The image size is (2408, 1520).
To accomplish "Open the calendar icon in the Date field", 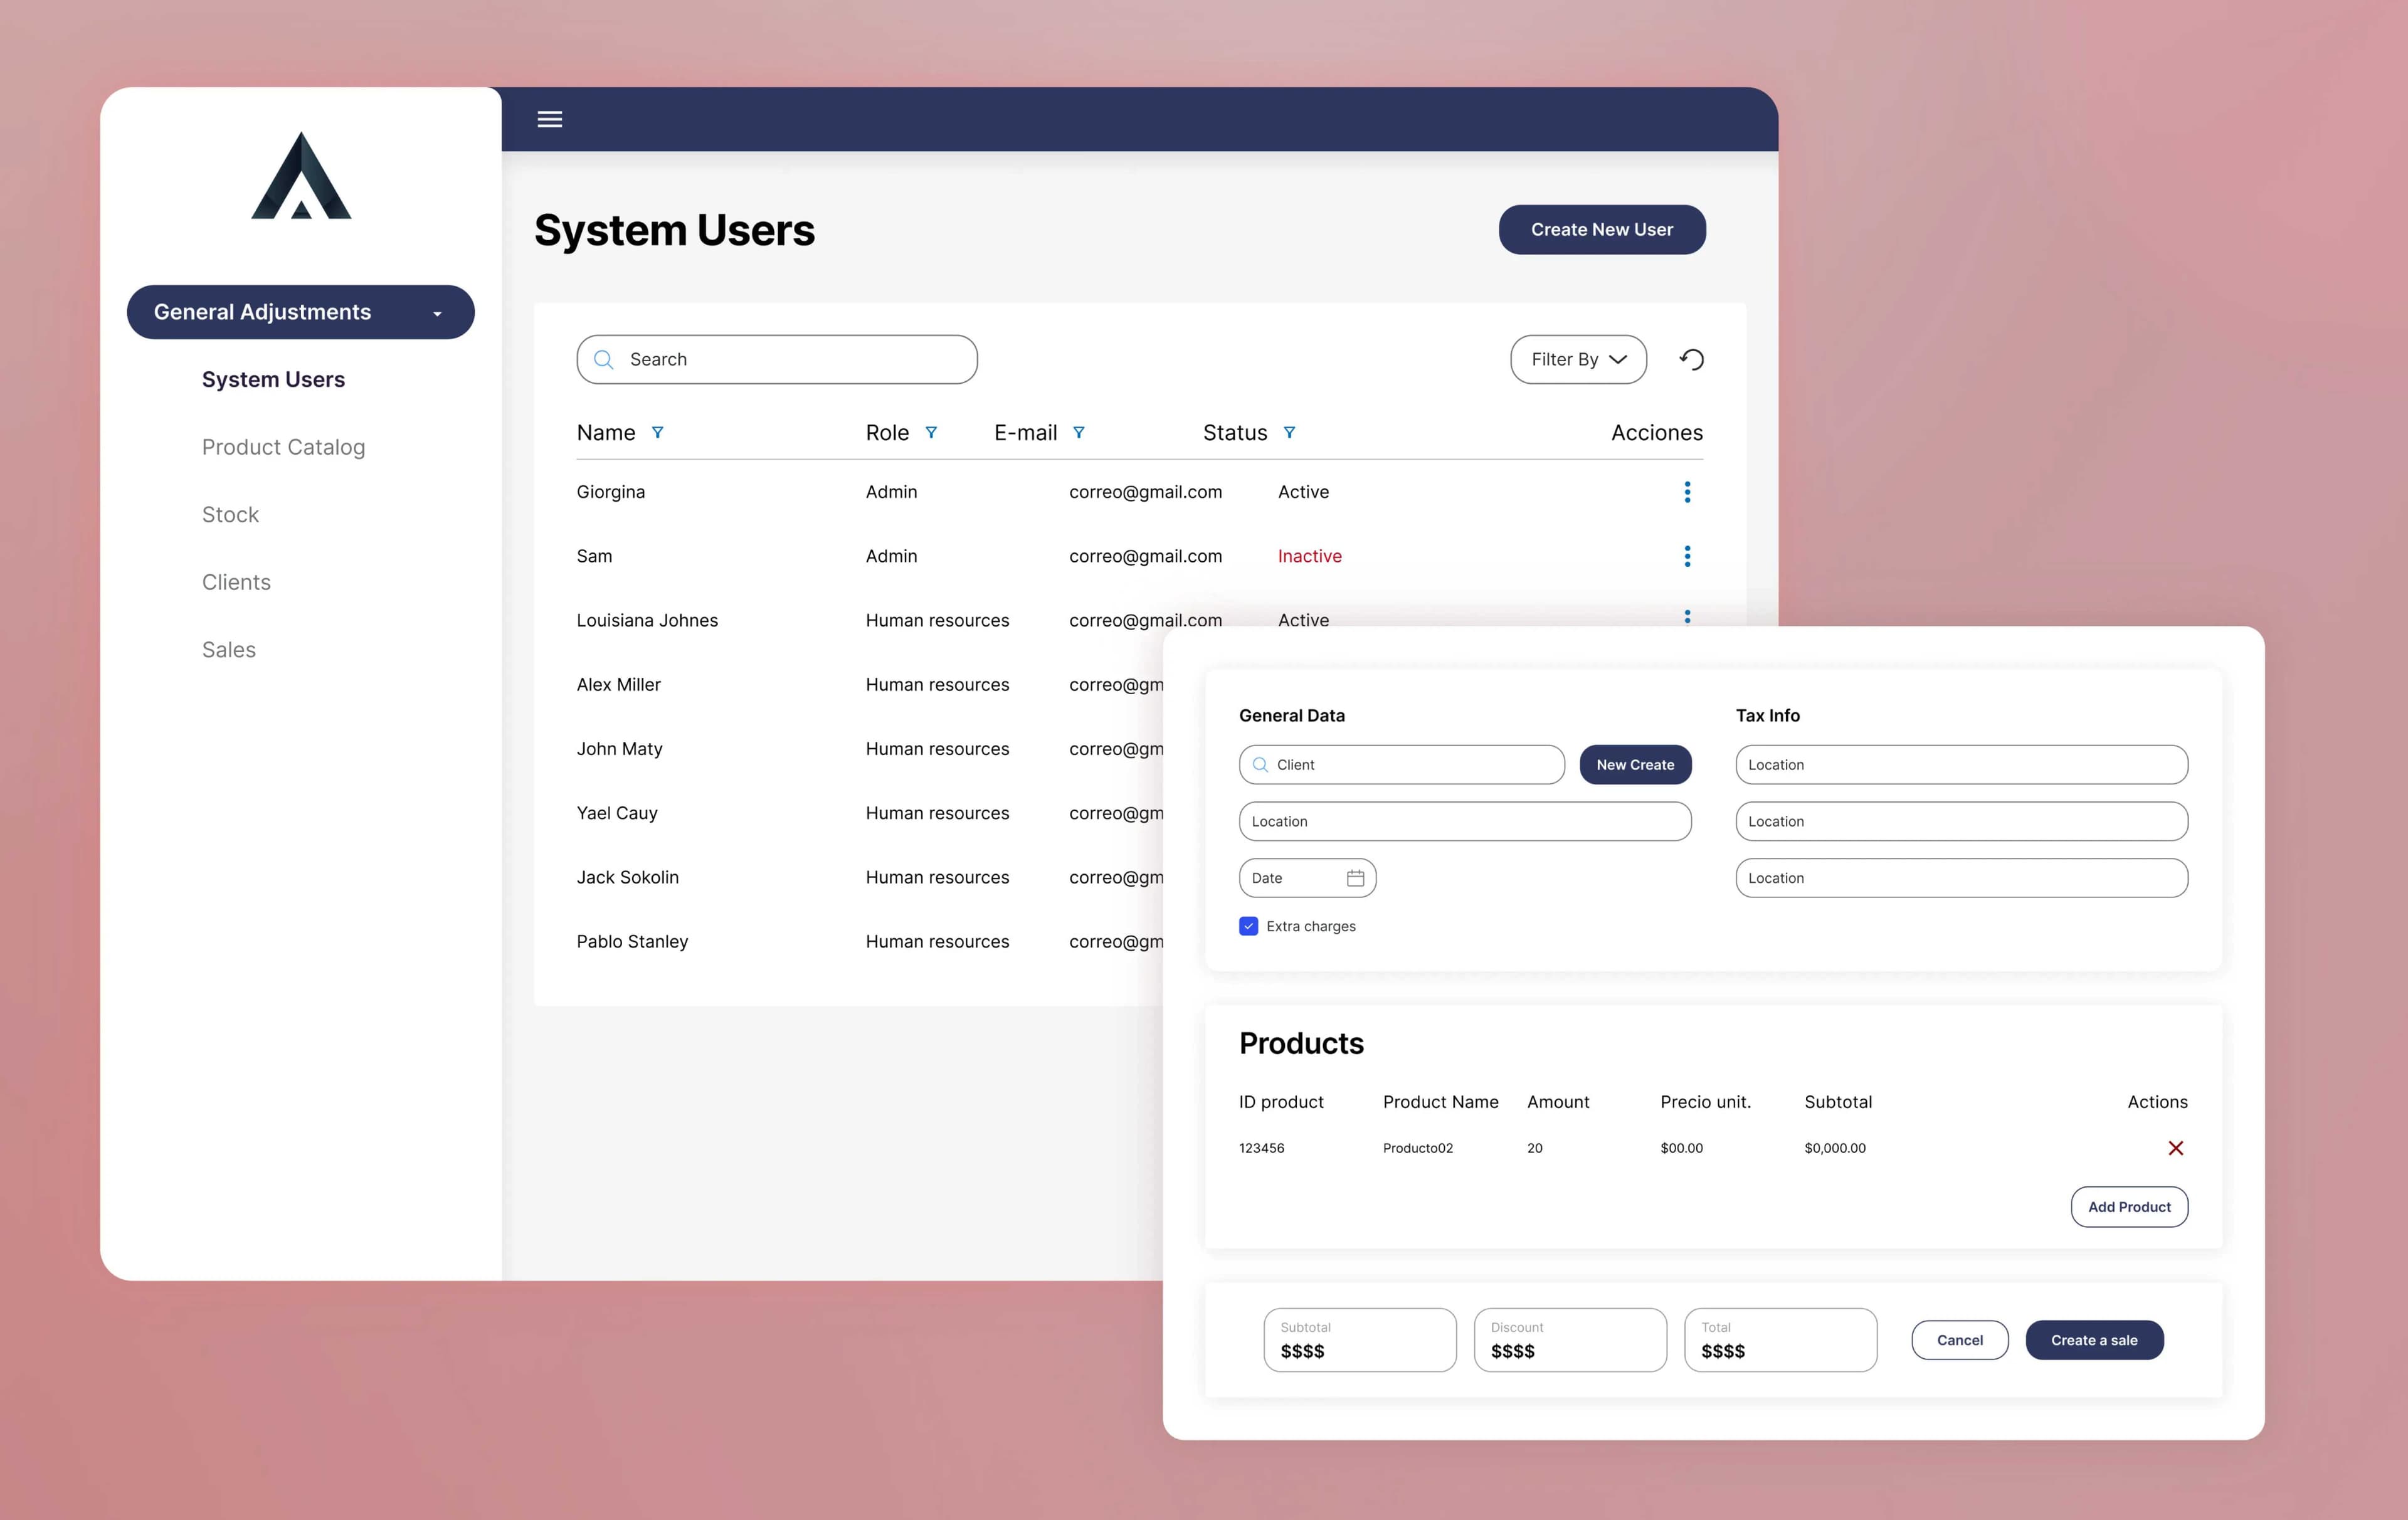I will tap(1355, 878).
